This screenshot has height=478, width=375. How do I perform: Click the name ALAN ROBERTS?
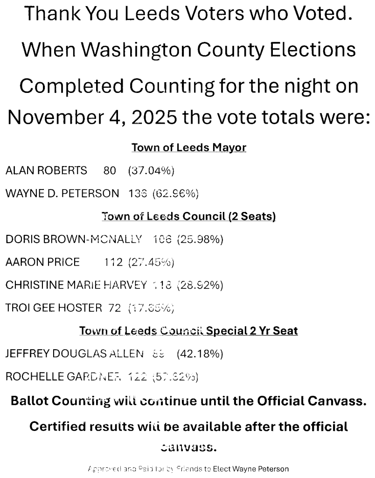tap(46, 171)
